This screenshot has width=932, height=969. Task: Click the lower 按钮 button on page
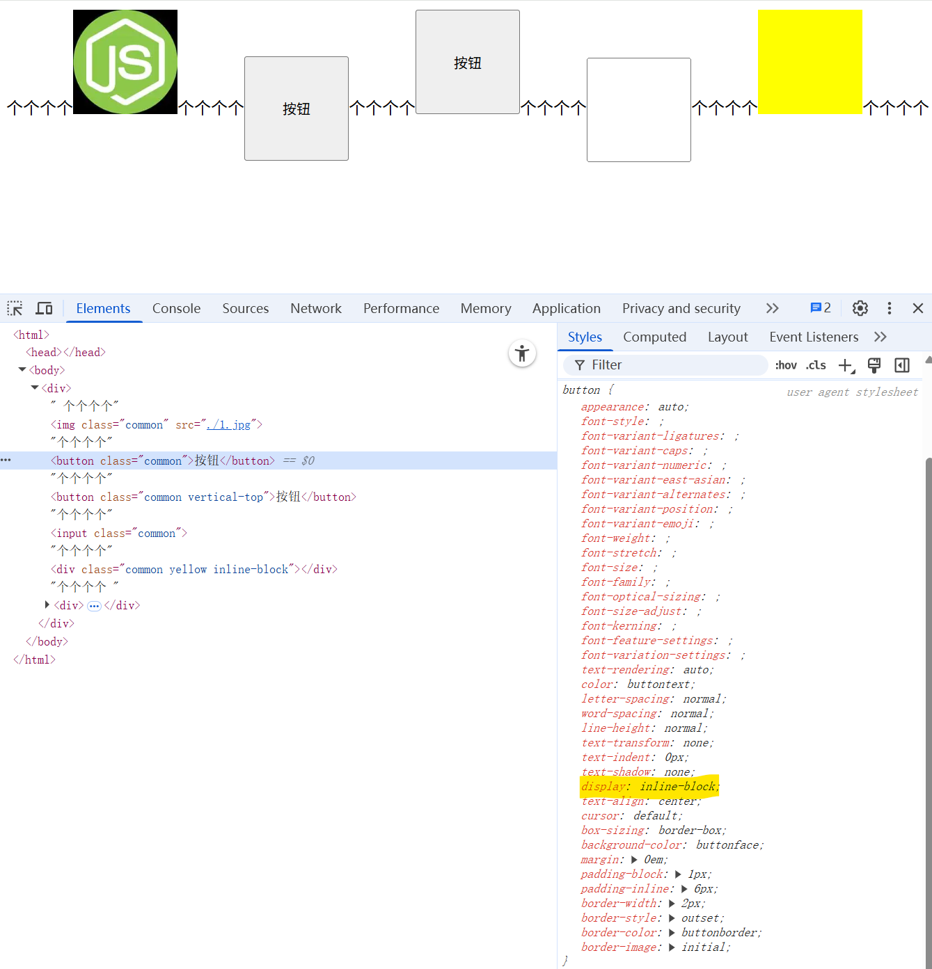[x=297, y=109]
